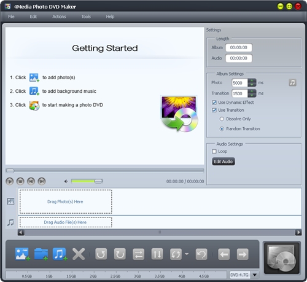Open the Help menu
This screenshot has width=307, height=282.
click(x=110, y=17)
